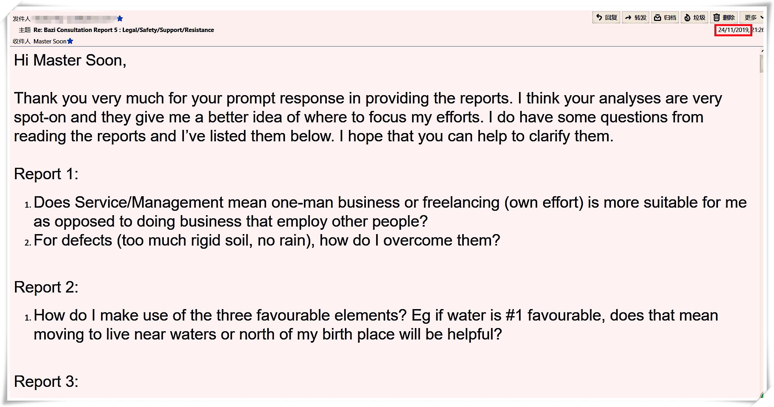The height and width of the screenshot is (407, 774).
Task: Click the Reply (回复) button
Action: click(606, 18)
